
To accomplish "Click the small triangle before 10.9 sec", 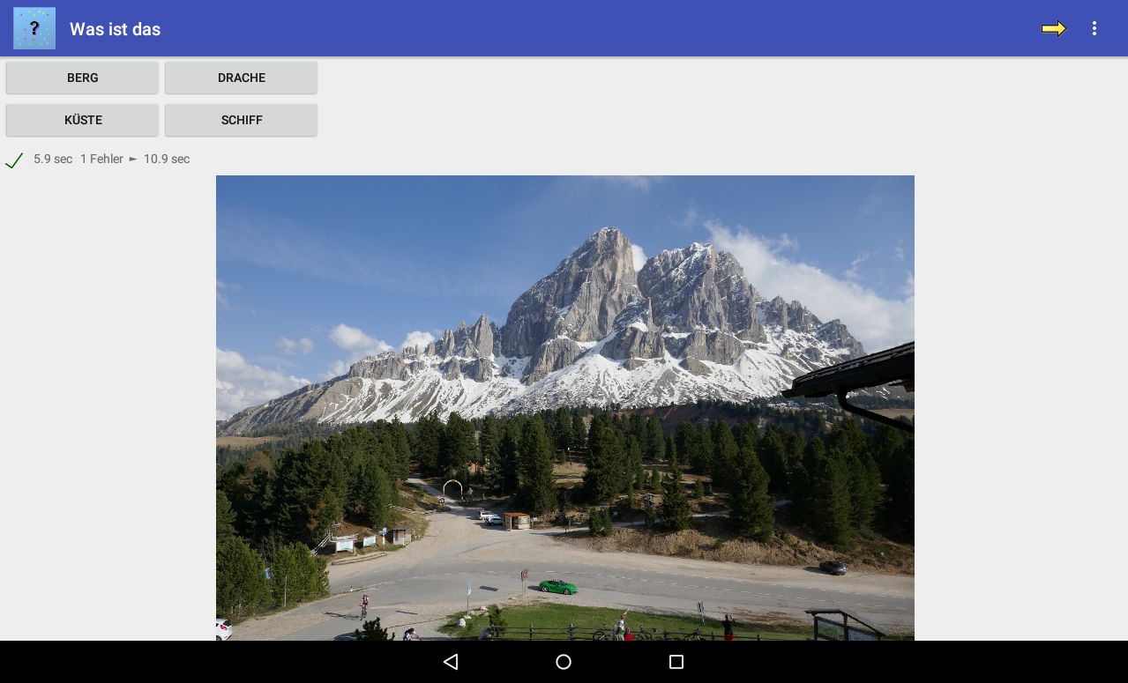I will 133,160.
